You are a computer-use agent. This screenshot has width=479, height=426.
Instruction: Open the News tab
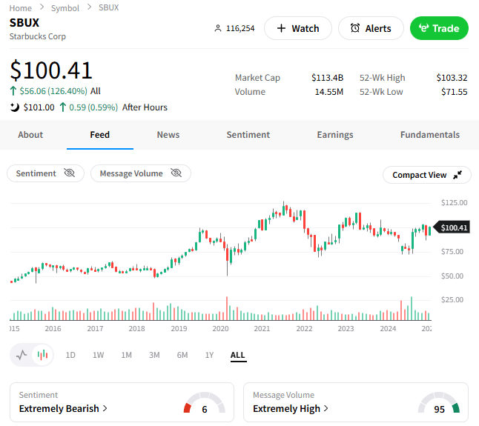(x=168, y=135)
